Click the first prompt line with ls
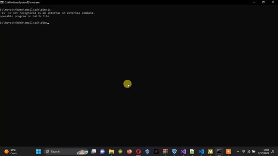 pos(25,10)
